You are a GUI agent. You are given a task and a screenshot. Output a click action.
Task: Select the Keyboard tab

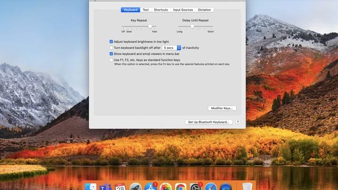[x=130, y=9]
